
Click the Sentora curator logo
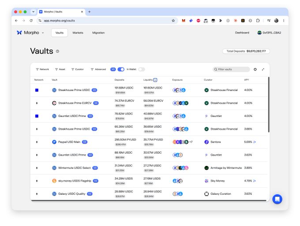206,142
